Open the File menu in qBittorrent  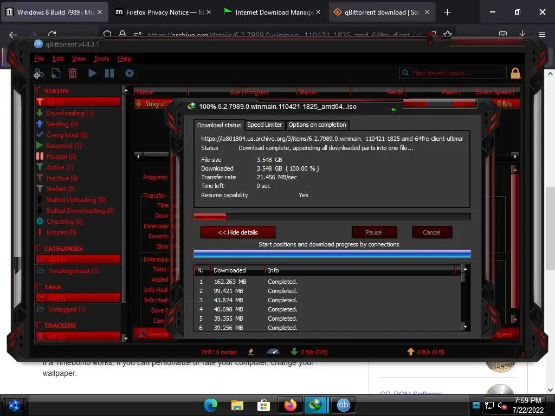pos(39,58)
